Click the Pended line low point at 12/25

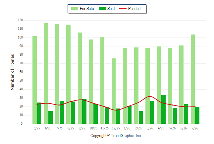[x=116, y=110]
